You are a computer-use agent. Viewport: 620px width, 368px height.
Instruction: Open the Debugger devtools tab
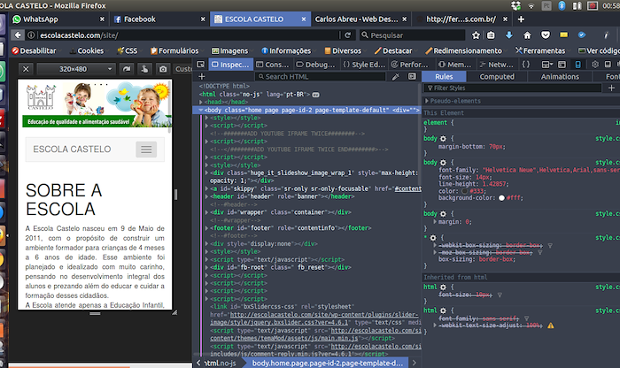point(315,65)
